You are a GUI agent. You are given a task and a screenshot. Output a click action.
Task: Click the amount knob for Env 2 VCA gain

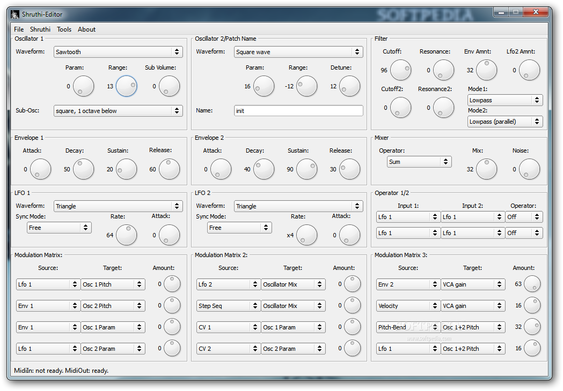532,284
